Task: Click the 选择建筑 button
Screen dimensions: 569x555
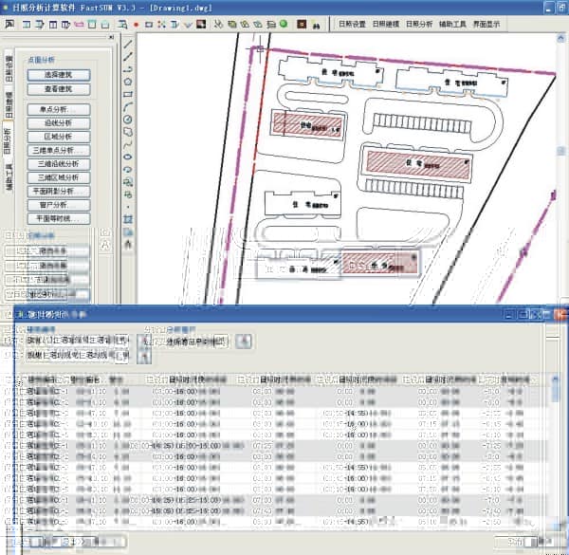Action: click(59, 75)
